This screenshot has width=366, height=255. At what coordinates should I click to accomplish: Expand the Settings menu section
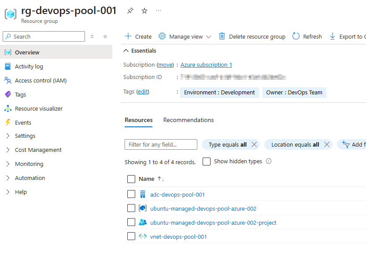pos(25,136)
